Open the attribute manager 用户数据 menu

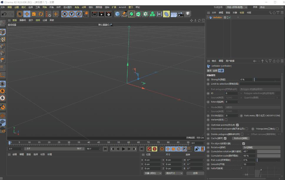(x=230, y=61)
